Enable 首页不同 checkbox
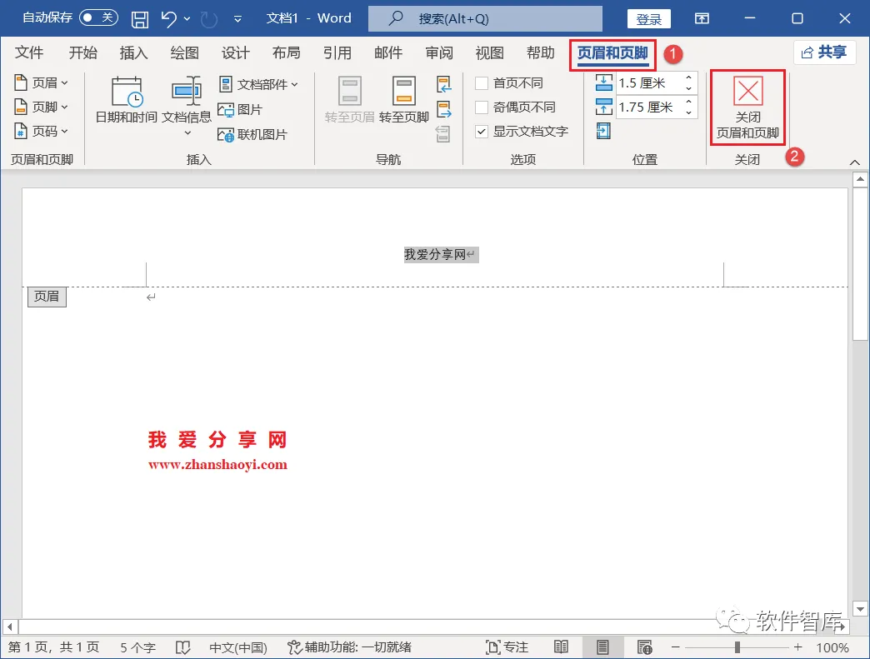The width and height of the screenshot is (870, 659). 482,83
